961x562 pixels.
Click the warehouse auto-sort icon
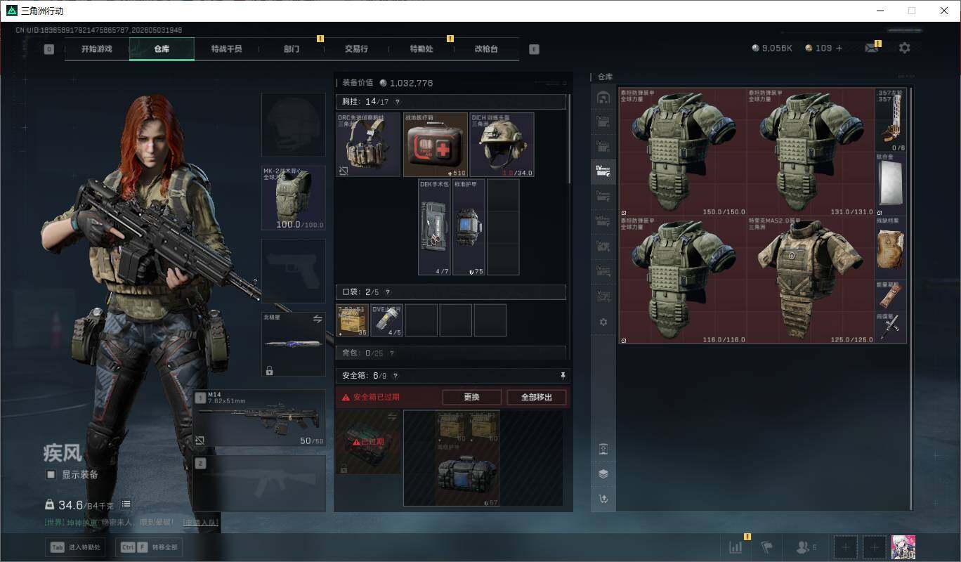[603, 499]
